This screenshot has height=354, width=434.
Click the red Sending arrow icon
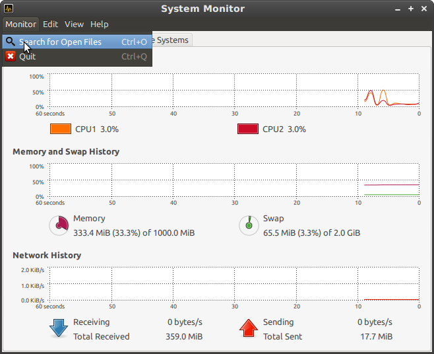(x=249, y=328)
